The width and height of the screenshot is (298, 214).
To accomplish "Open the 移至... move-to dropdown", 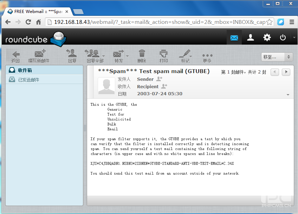I will coord(277,57).
